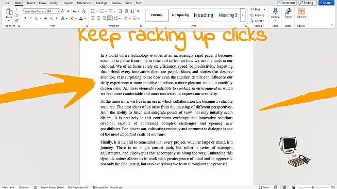The height and width of the screenshot is (189, 337).
Task: Click the Text Effects blue A icon
Action: pos(63,18)
